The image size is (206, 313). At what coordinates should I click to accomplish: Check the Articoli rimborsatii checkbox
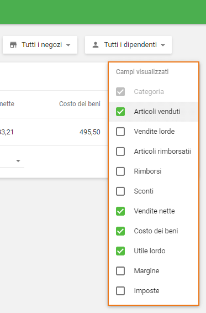(x=120, y=152)
